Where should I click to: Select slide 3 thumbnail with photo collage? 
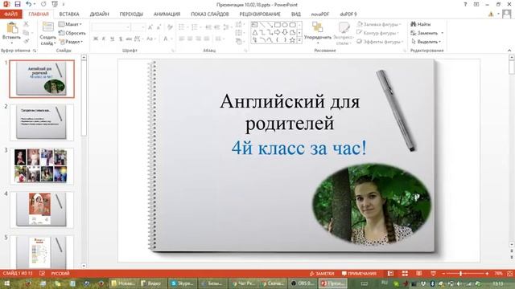point(42,166)
